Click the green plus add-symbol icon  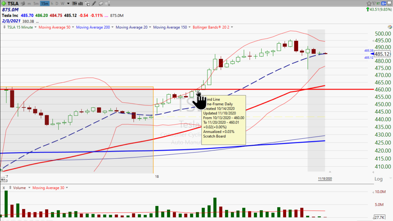[x=4, y=4]
